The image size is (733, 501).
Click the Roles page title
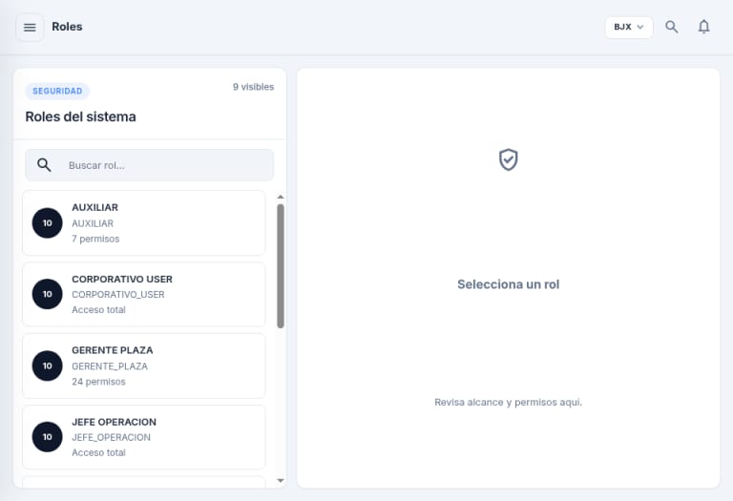(x=67, y=27)
